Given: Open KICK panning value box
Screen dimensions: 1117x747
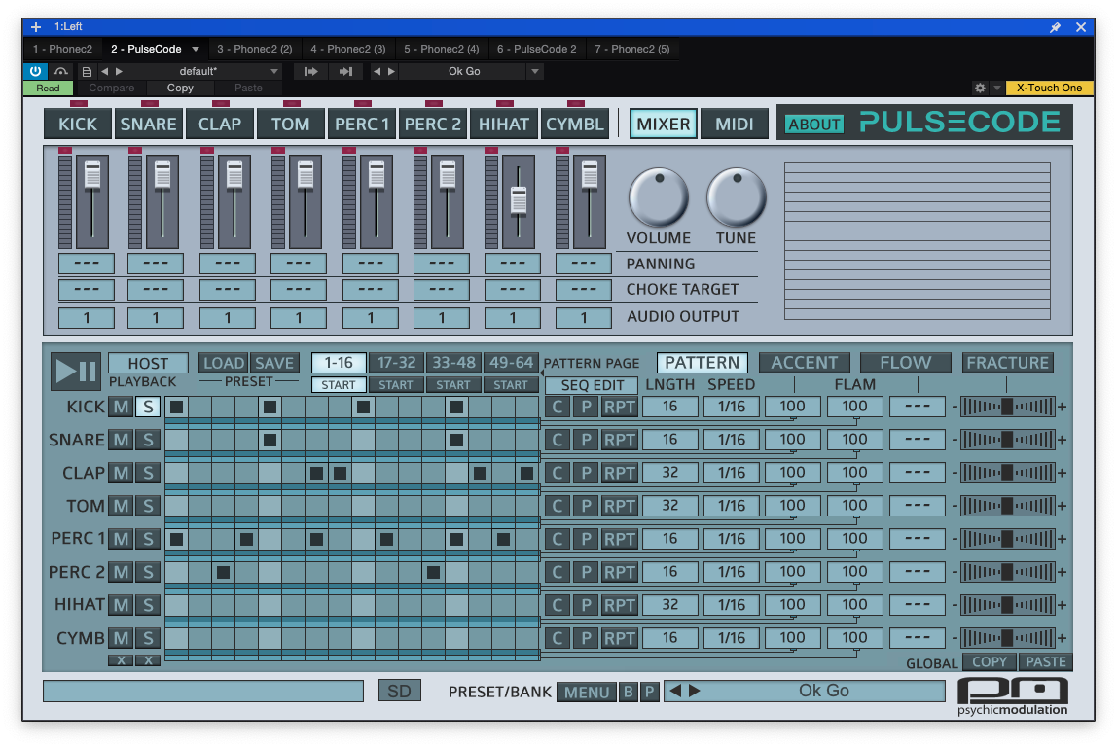Looking at the screenshot, I should 87,264.
